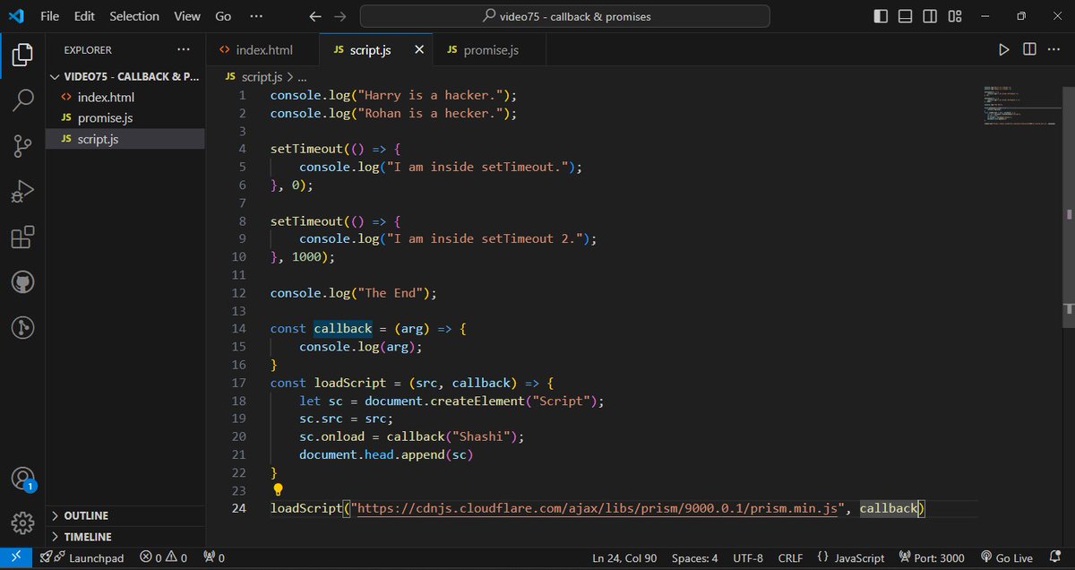Go forward using the right arrow
The width and height of the screenshot is (1075, 570).
coord(340,16)
